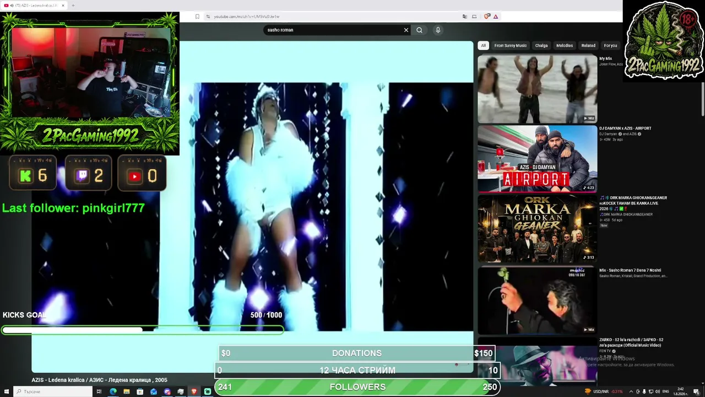705x397 pixels.
Task: Select the 'Chalga' filter chip
Action: (541, 46)
